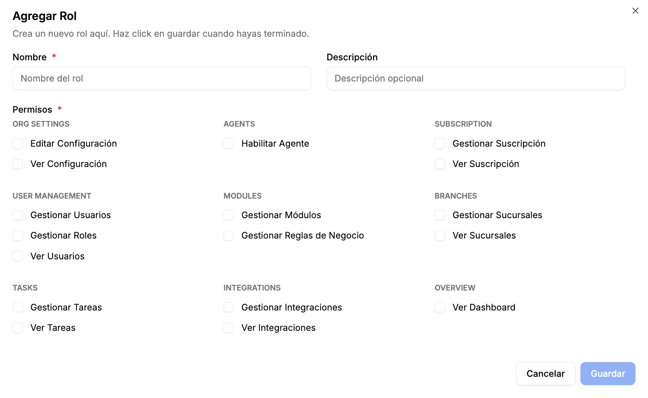Enable Gestionar Reglas de Negocio permission
The image size is (648, 398).
(x=229, y=235)
